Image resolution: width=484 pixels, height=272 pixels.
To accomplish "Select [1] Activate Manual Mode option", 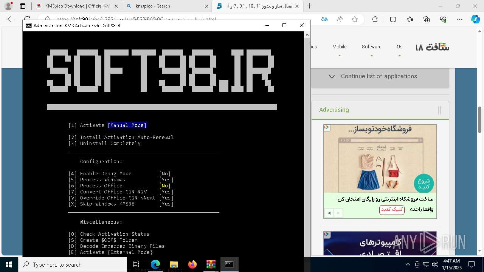I will click(x=107, y=125).
